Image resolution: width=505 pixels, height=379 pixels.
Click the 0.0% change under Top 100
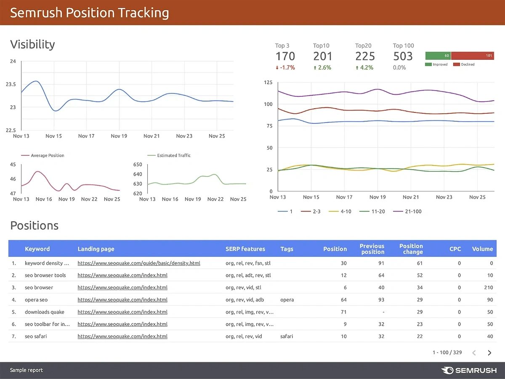click(x=399, y=67)
